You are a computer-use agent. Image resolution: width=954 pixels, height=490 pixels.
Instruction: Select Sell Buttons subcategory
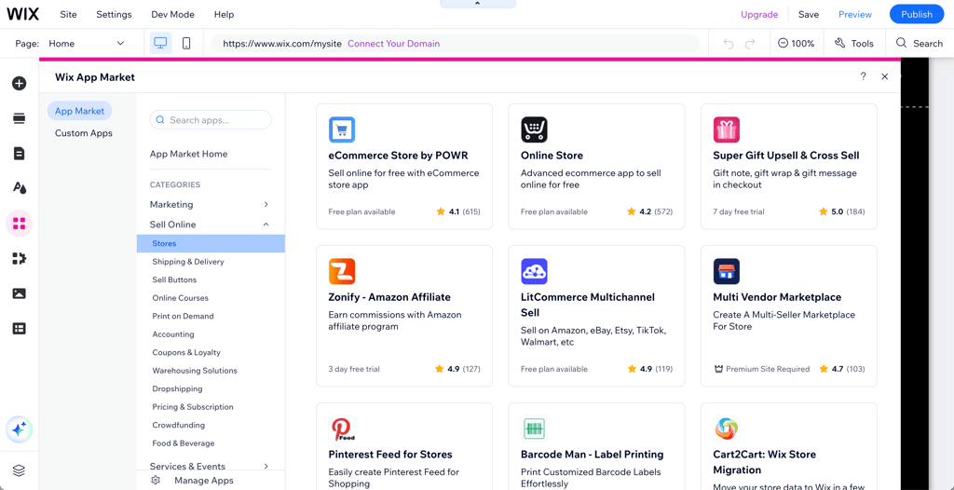point(174,280)
